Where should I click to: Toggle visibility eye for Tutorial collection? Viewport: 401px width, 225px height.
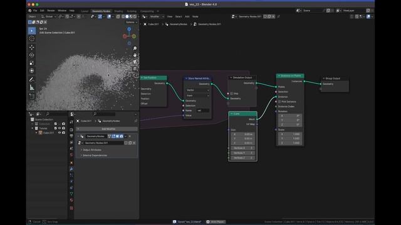click(x=60, y=128)
